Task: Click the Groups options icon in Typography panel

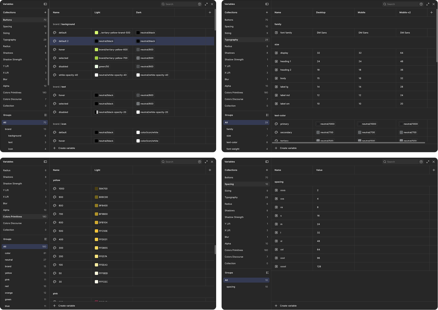Action: point(267,115)
